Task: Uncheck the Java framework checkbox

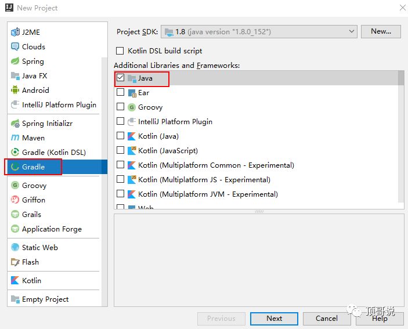Action: point(121,78)
